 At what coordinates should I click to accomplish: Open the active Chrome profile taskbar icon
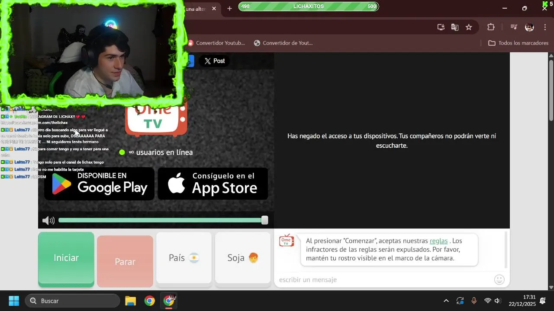click(169, 301)
